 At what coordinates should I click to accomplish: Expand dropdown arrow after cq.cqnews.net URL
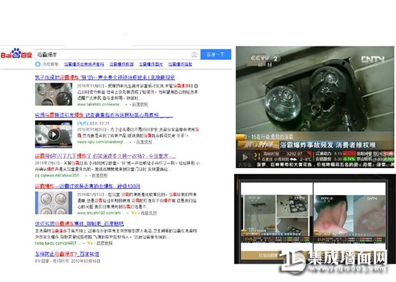click(86, 175)
